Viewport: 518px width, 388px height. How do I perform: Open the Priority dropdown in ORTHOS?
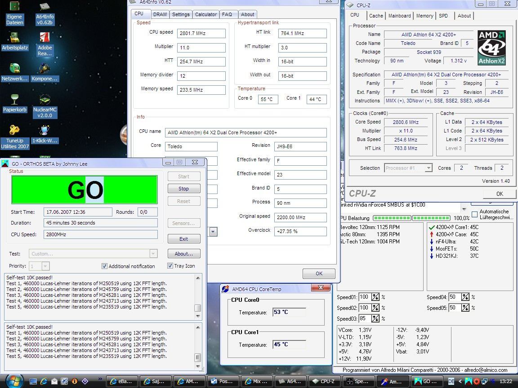tap(45, 266)
